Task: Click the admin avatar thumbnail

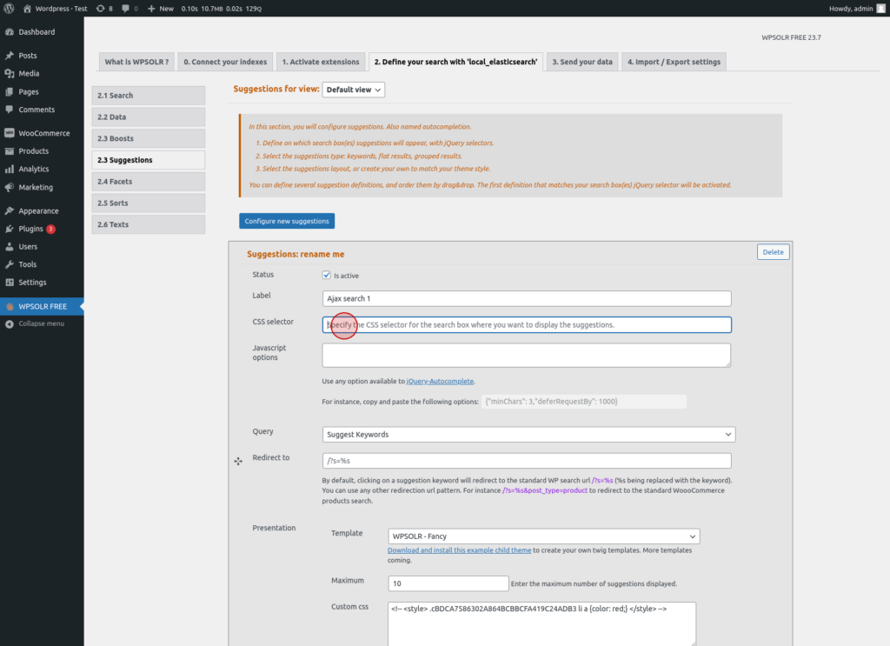Action: pyautogui.click(x=881, y=9)
